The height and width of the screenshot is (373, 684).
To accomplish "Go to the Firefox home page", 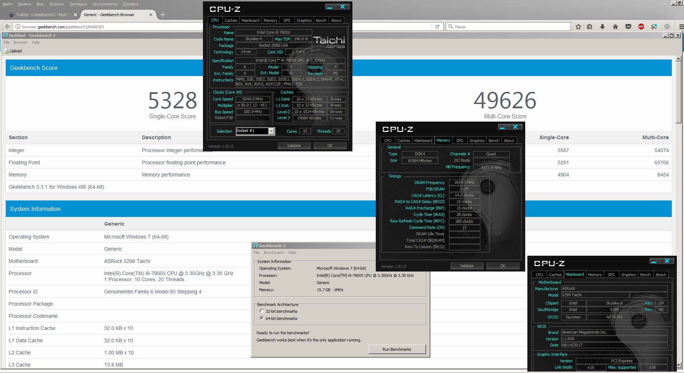I will point(615,27).
